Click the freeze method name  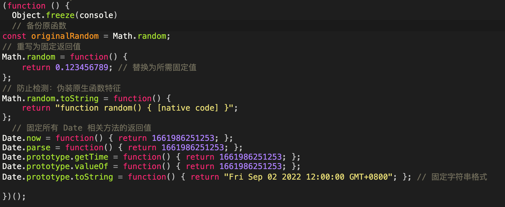[x=60, y=15]
